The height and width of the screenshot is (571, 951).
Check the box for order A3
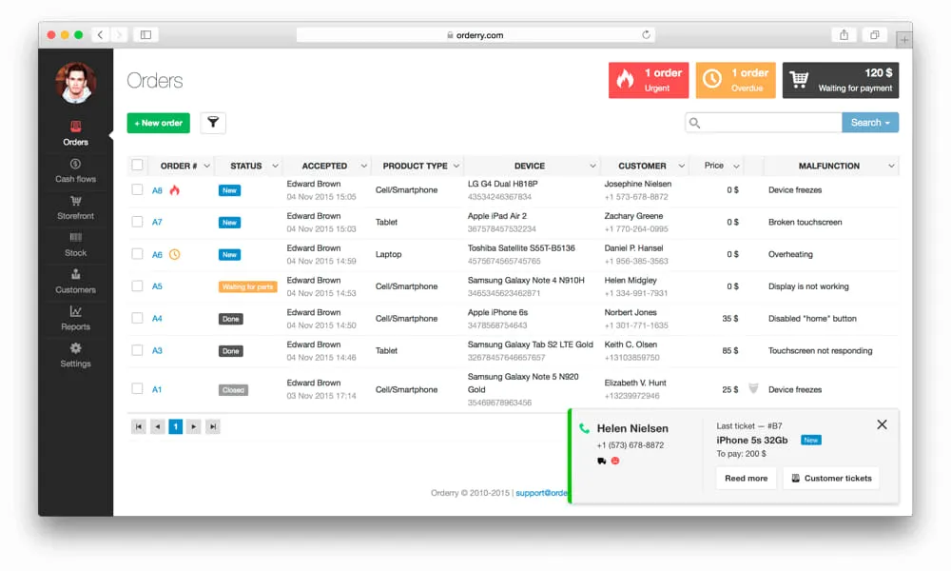(x=138, y=350)
